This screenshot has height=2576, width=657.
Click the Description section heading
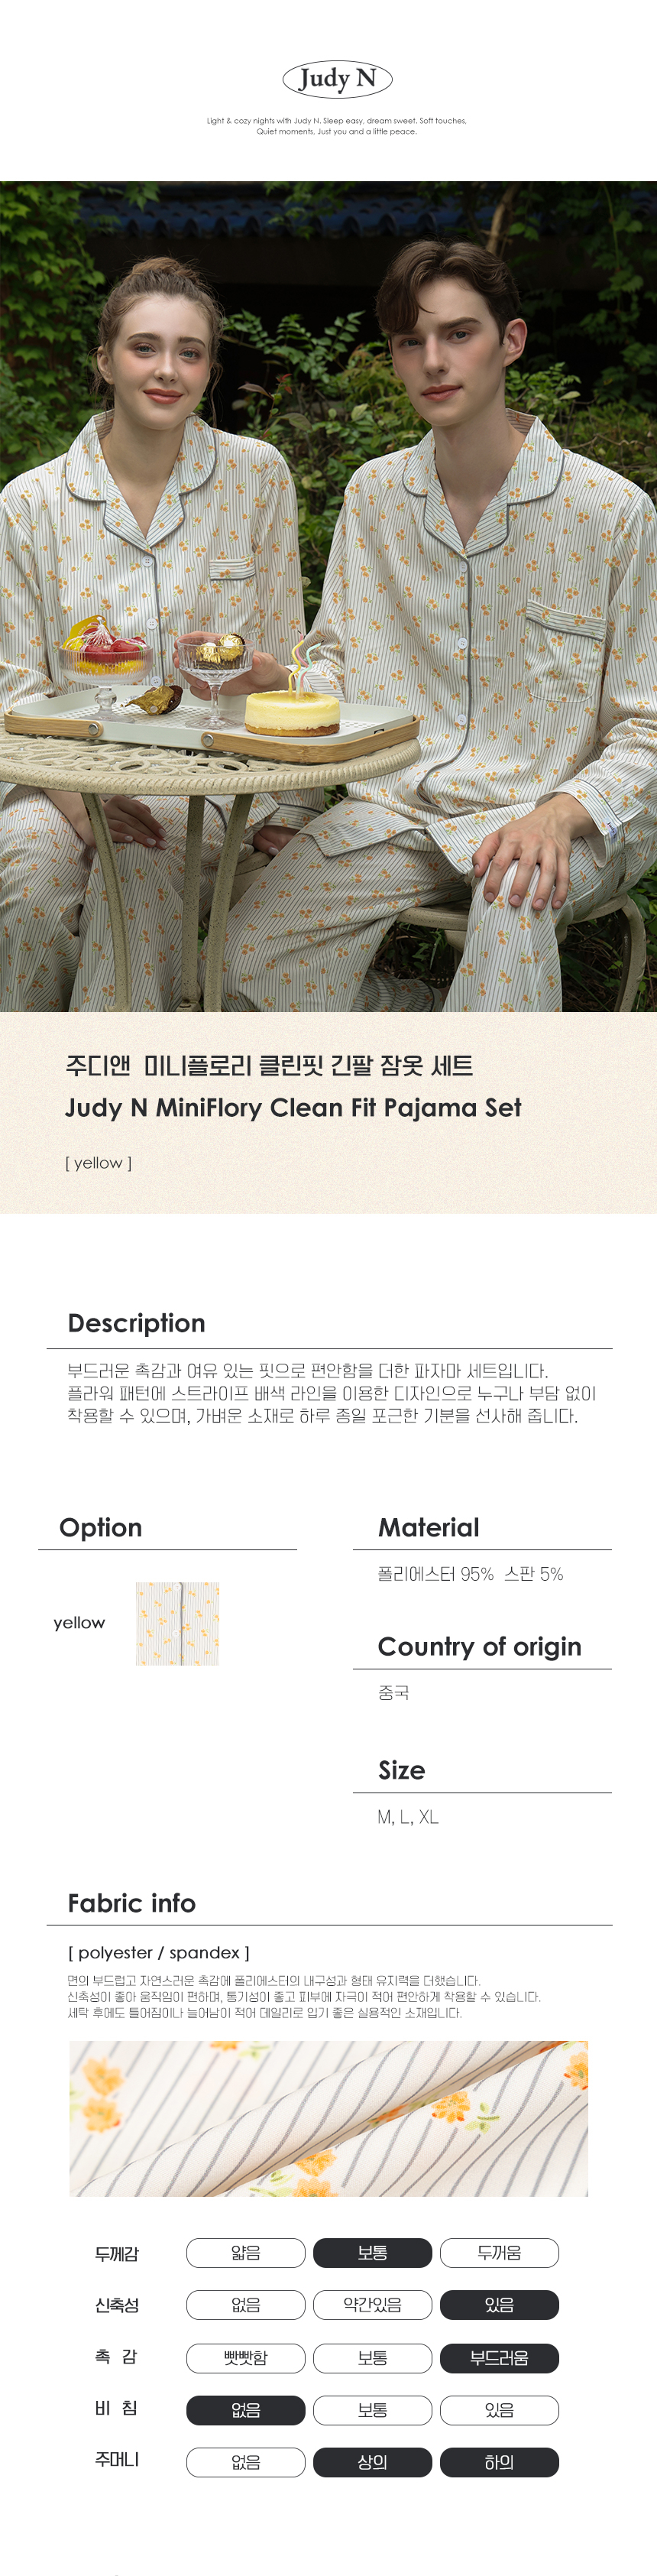pos(136,1322)
